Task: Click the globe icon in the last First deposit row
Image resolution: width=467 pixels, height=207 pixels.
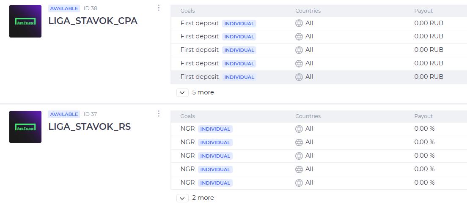Action: 299,77
